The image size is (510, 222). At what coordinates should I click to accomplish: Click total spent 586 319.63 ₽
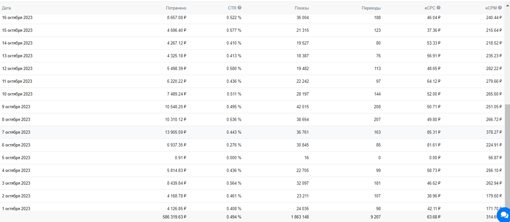click(x=175, y=217)
